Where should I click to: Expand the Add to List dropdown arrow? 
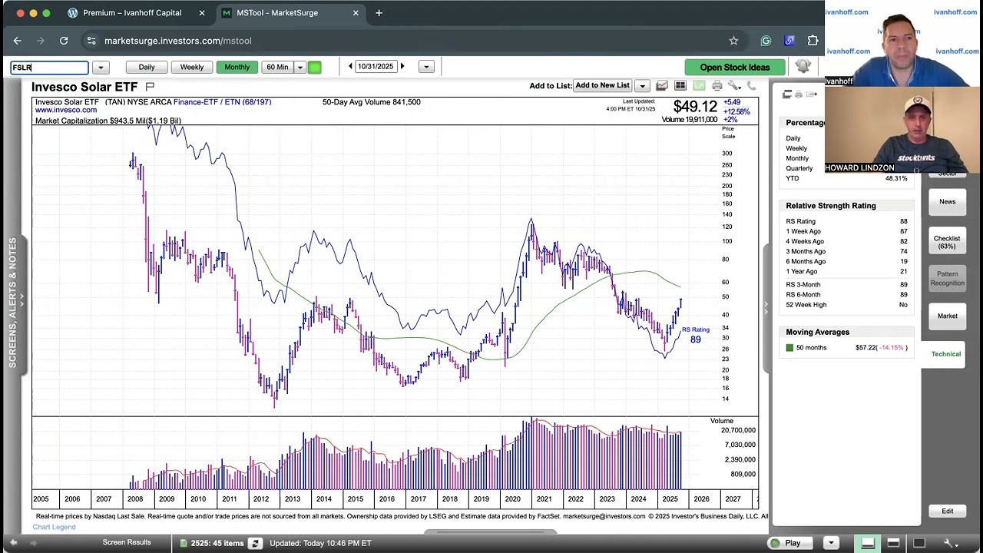(642, 86)
